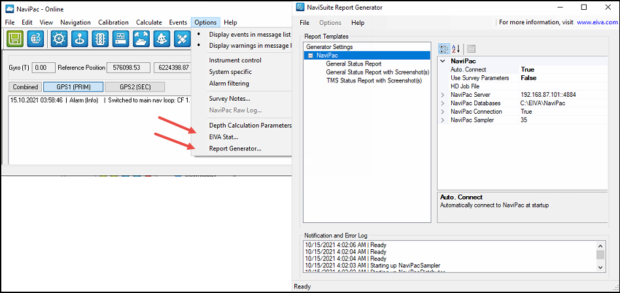Click the Report Generator title bar app icon

click(x=300, y=7)
